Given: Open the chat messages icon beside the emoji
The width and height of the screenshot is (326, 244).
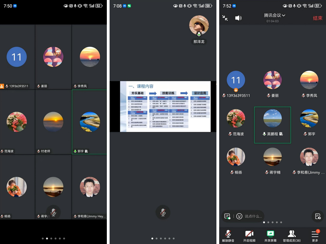Looking at the screenshot, I should click(227, 216).
